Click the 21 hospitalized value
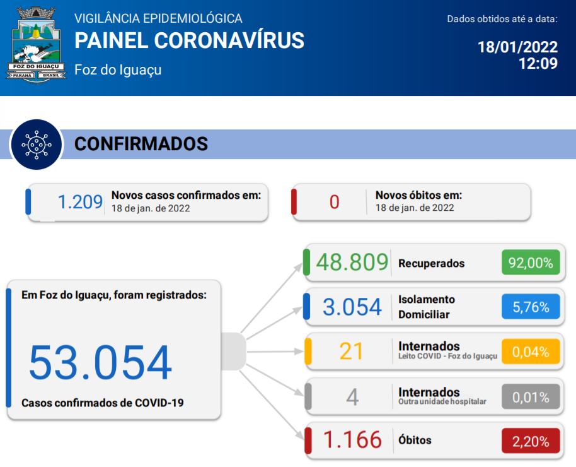 click(351, 352)
